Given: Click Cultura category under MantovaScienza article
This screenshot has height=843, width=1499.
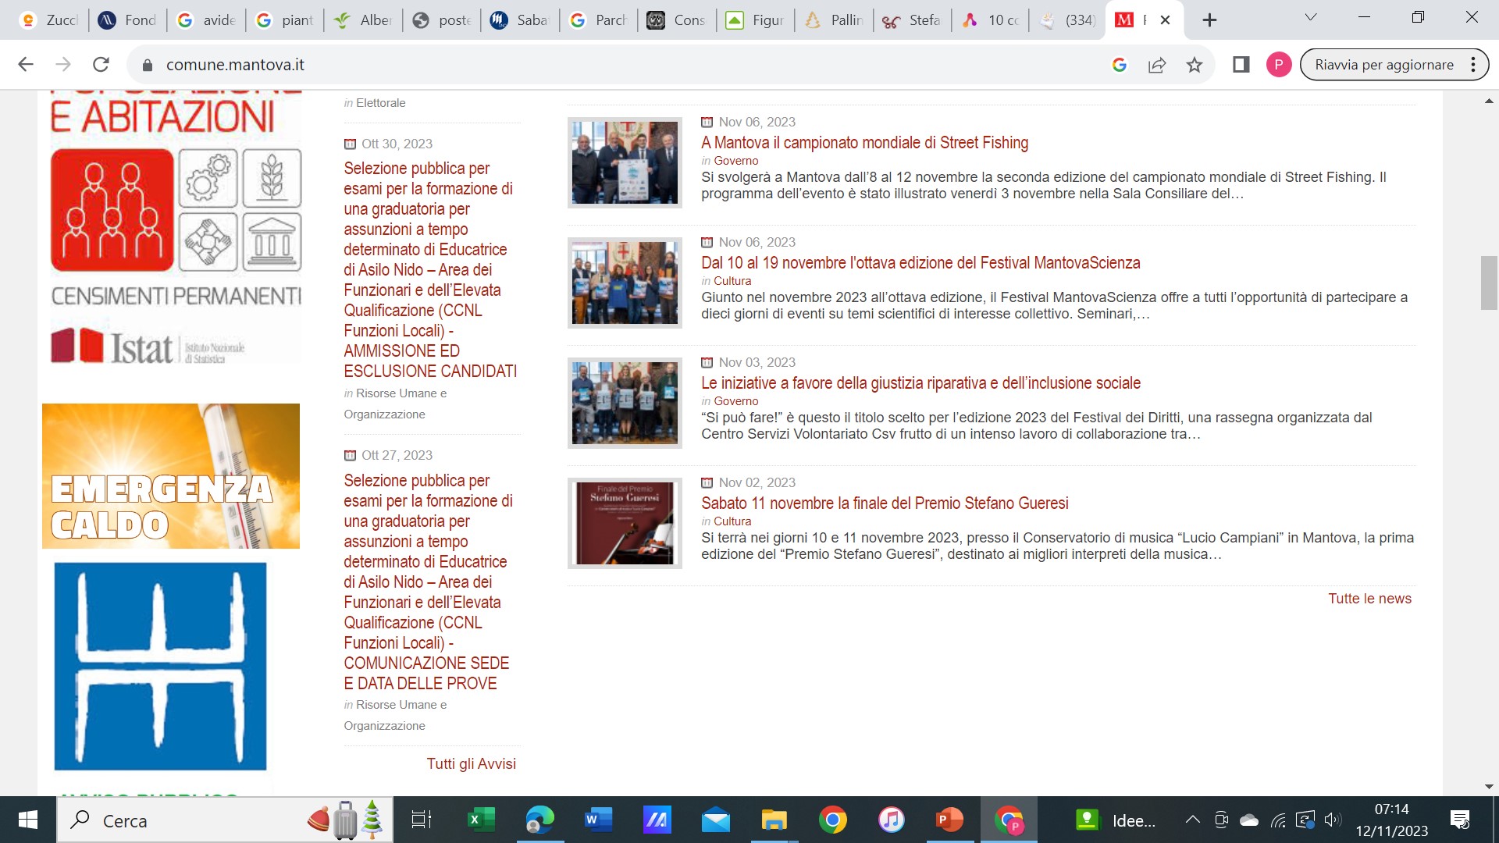Looking at the screenshot, I should coord(732,281).
